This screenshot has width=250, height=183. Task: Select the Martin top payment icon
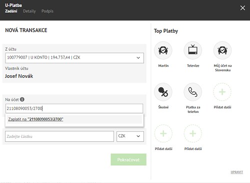(163, 50)
